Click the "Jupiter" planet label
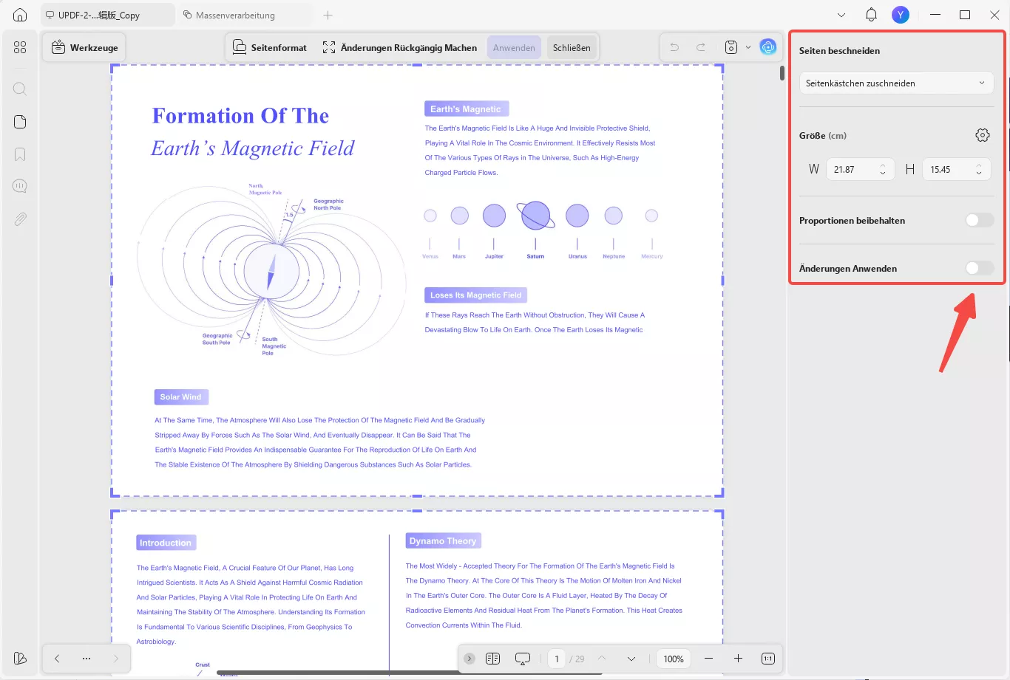 coord(494,256)
